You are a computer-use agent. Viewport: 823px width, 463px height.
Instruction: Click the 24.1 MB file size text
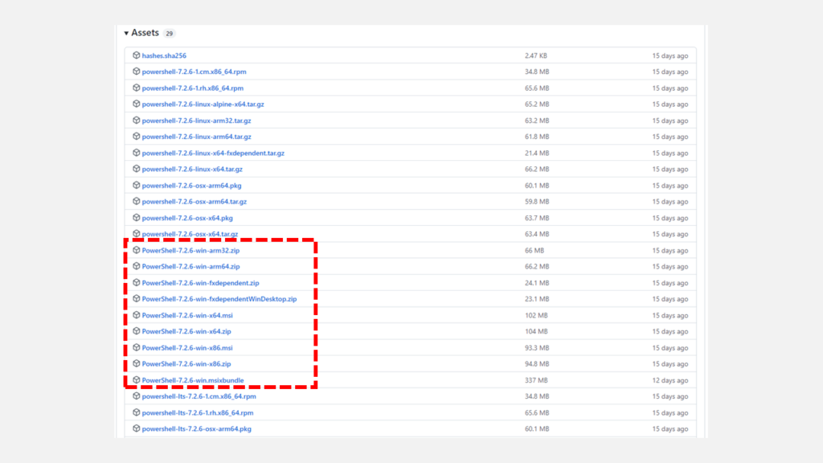(x=537, y=283)
